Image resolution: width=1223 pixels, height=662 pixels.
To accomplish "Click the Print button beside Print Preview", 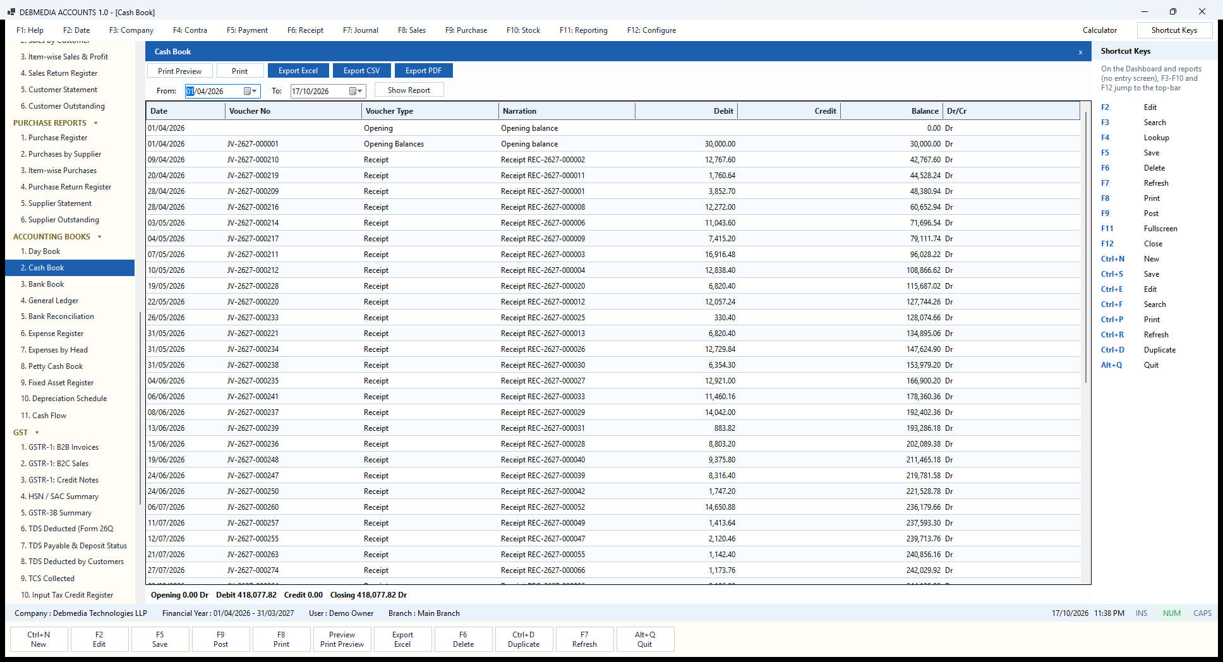I will pos(239,71).
